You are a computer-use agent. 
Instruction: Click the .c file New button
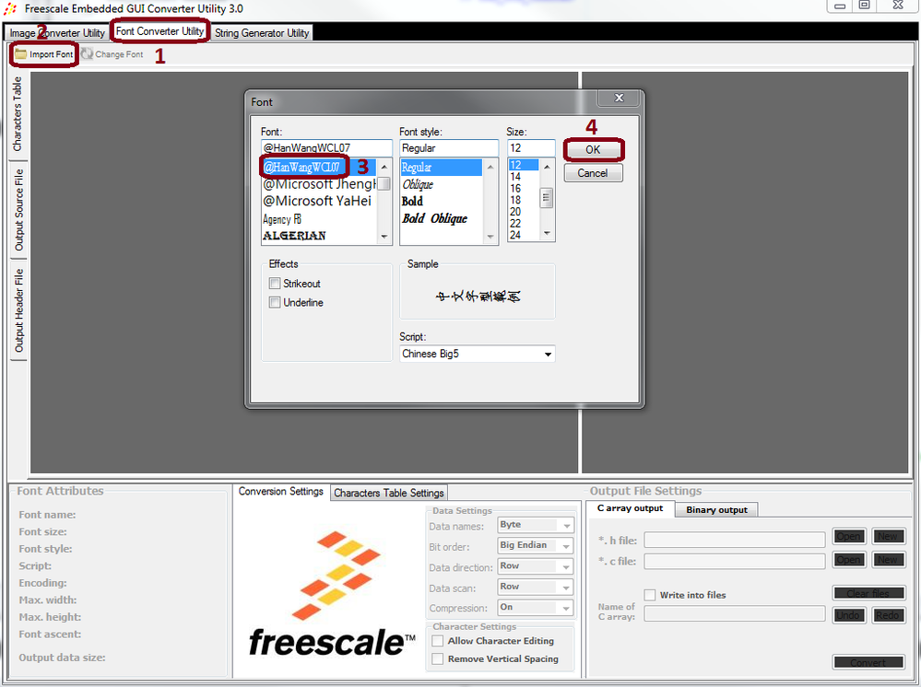(888, 560)
